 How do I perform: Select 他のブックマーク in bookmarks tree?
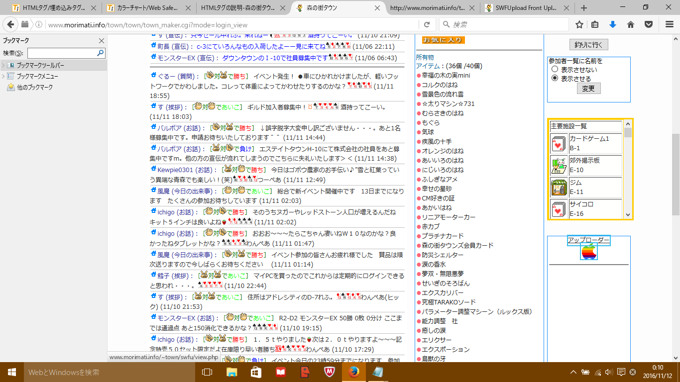point(34,87)
